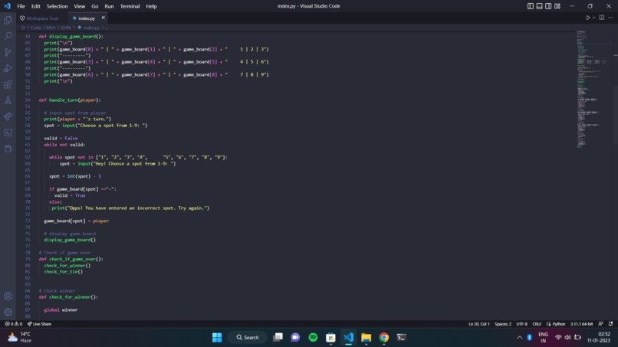Click the handle_turn function name
The width and height of the screenshot is (618, 347).
pos(63,100)
